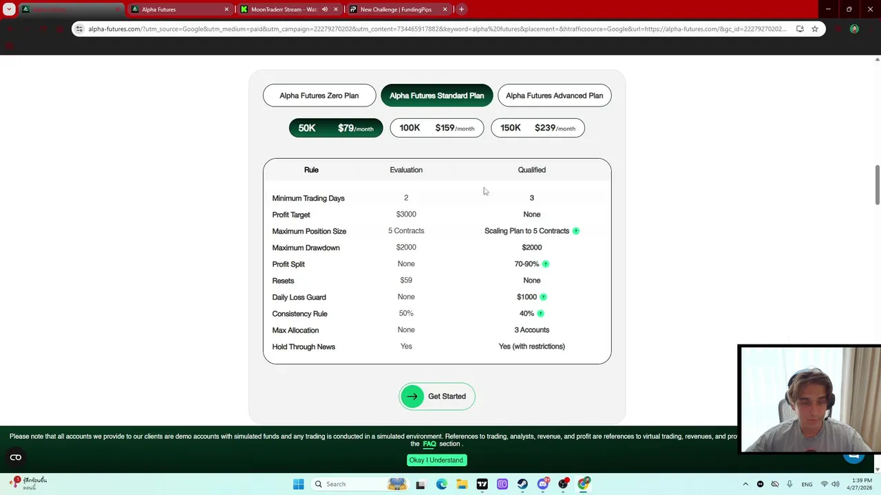Click the webcam overlay thumbnail
The height and width of the screenshot is (495, 881).
(x=809, y=399)
